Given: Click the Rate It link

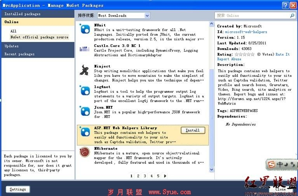Looking at the screenshot, I should pyautogui.click(x=282, y=54).
